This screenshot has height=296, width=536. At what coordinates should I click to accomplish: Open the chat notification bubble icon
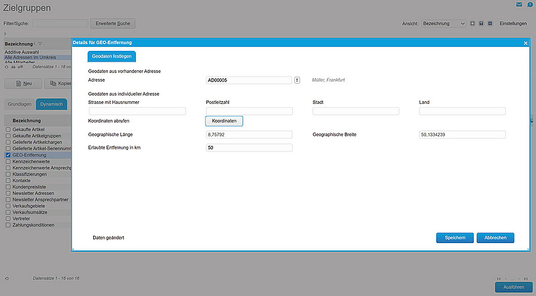pyautogui.click(x=530, y=5)
